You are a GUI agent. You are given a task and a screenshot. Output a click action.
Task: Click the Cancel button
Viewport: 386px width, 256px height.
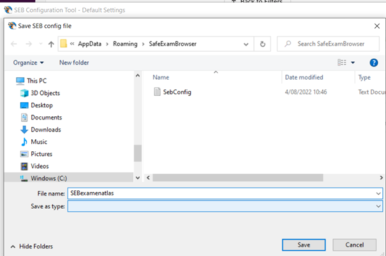coord(354,245)
